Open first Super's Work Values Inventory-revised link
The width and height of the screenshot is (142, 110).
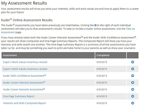coord(25,62)
